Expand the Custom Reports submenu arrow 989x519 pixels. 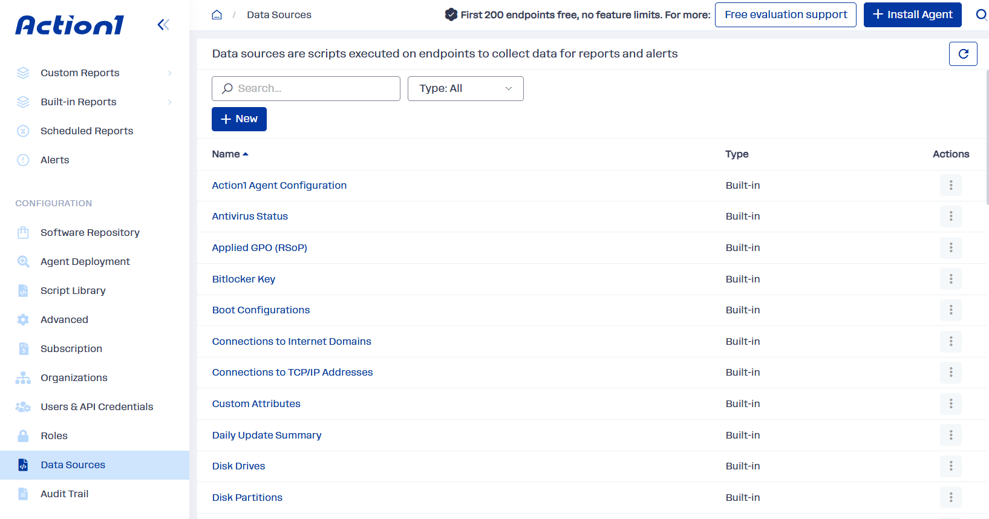coord(170,73)
